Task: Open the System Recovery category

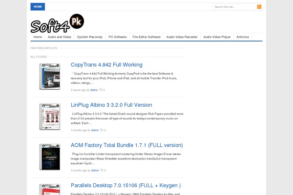Action: pyautogui.click(x=90, y=37)
